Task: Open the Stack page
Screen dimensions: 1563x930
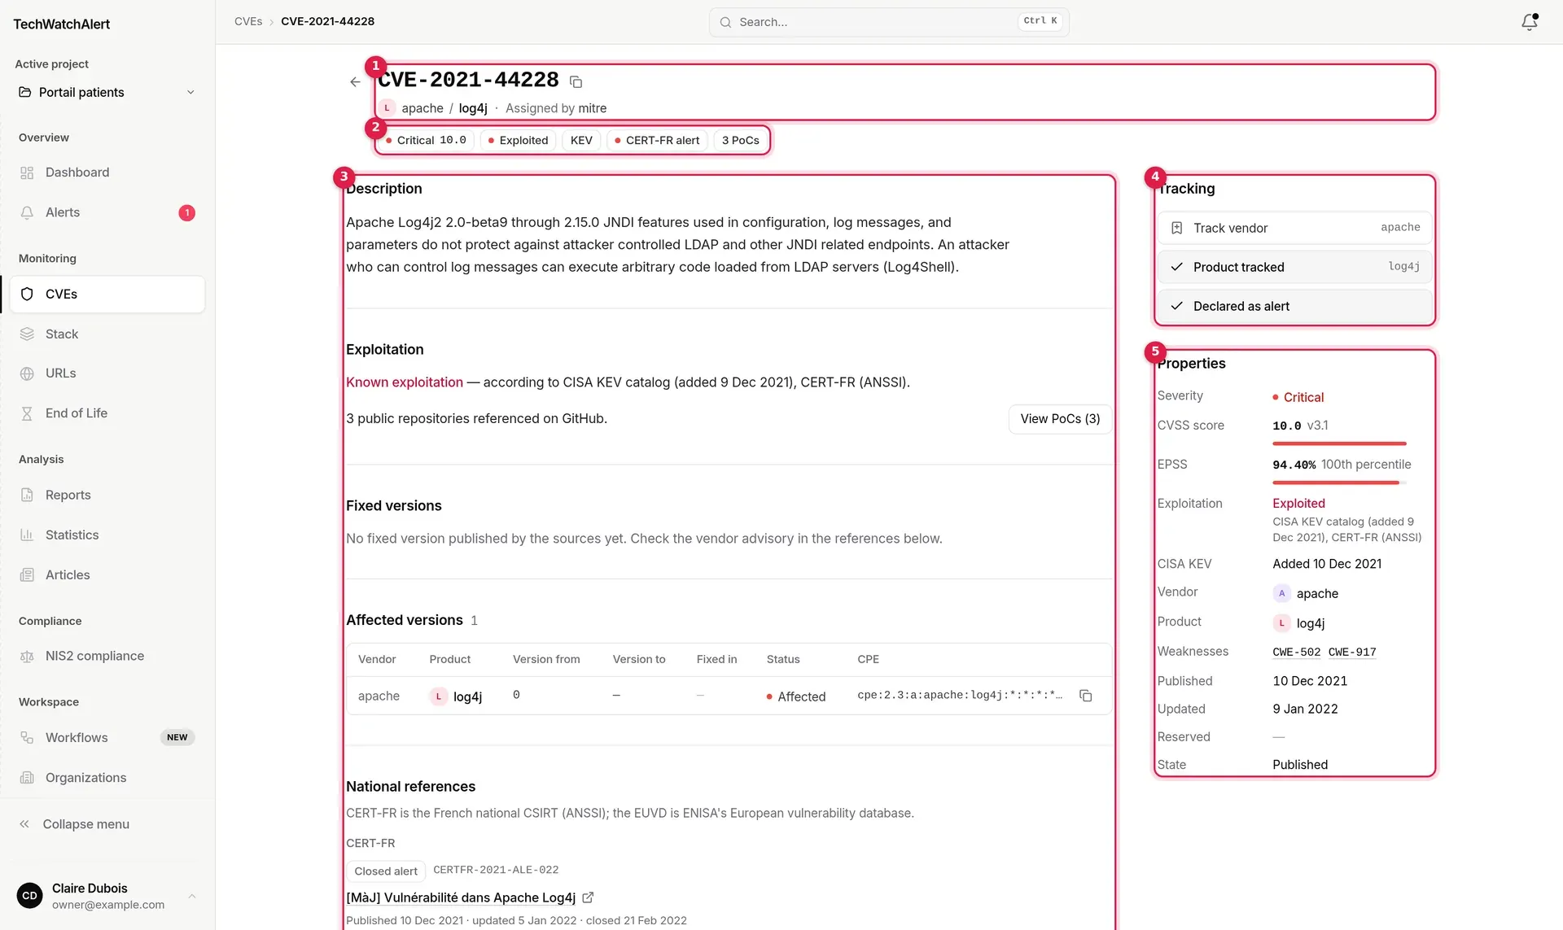Action: coord(107,334)
